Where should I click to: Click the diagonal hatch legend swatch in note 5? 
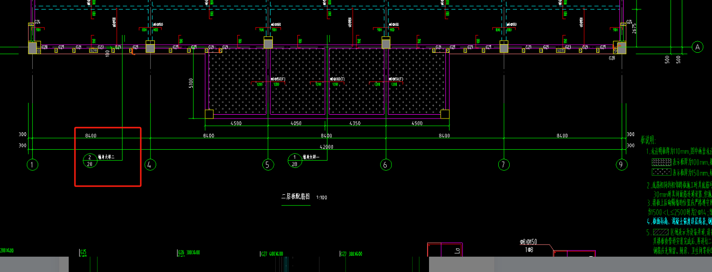click(x=660, y=231)
